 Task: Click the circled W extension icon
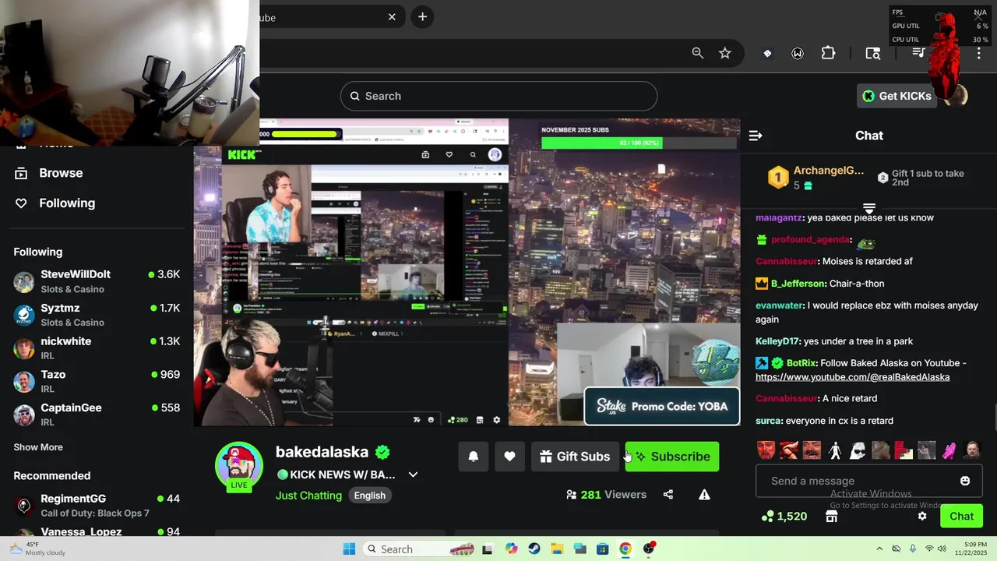click(798, 53)
